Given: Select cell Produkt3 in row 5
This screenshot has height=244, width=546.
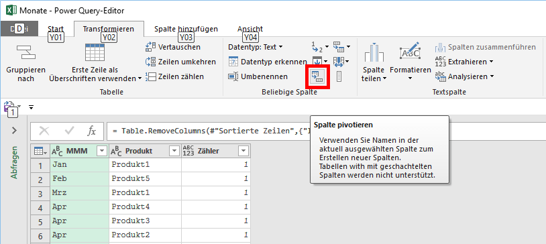Looking at the screenshot, I should click(x=145, y=221).
